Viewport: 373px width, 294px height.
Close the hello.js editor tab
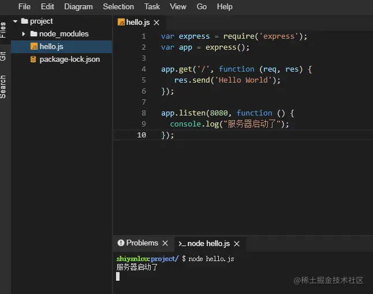pos(156,23)
